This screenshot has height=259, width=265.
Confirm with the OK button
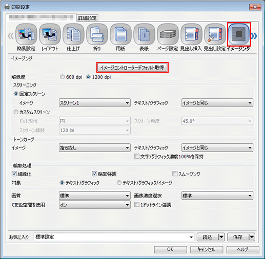(x=170, y=249)
